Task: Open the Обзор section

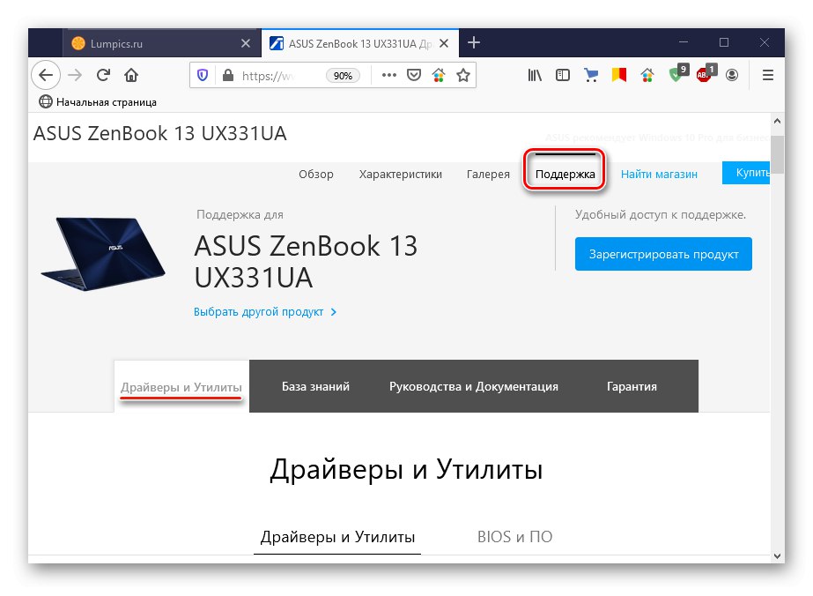Action: click(315, 175)
